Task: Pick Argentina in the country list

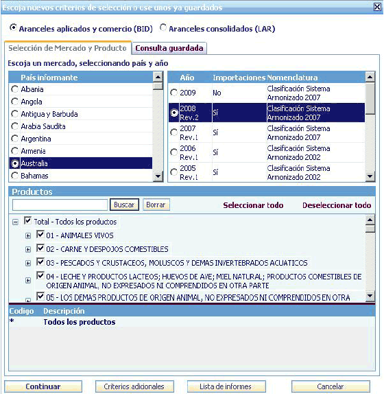Action: (x=14, y=139)
